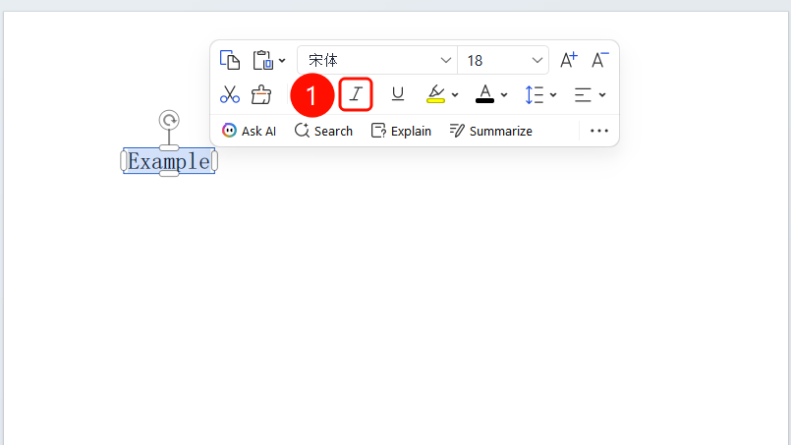The image size is (791, 445).
Task: Open the font color dropdown arrow
Action: 504,95
